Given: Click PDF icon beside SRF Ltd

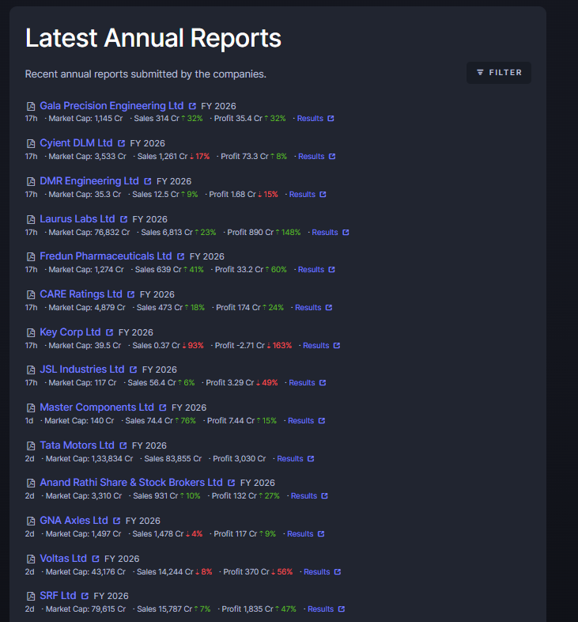Looking at the screenshot, I should coord(31,597).
